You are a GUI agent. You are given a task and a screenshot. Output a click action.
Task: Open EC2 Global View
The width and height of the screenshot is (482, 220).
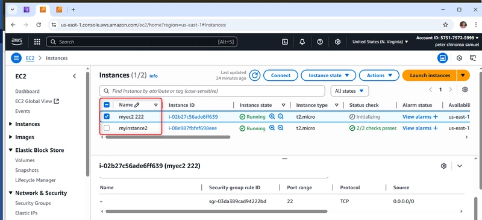point(37,101)
